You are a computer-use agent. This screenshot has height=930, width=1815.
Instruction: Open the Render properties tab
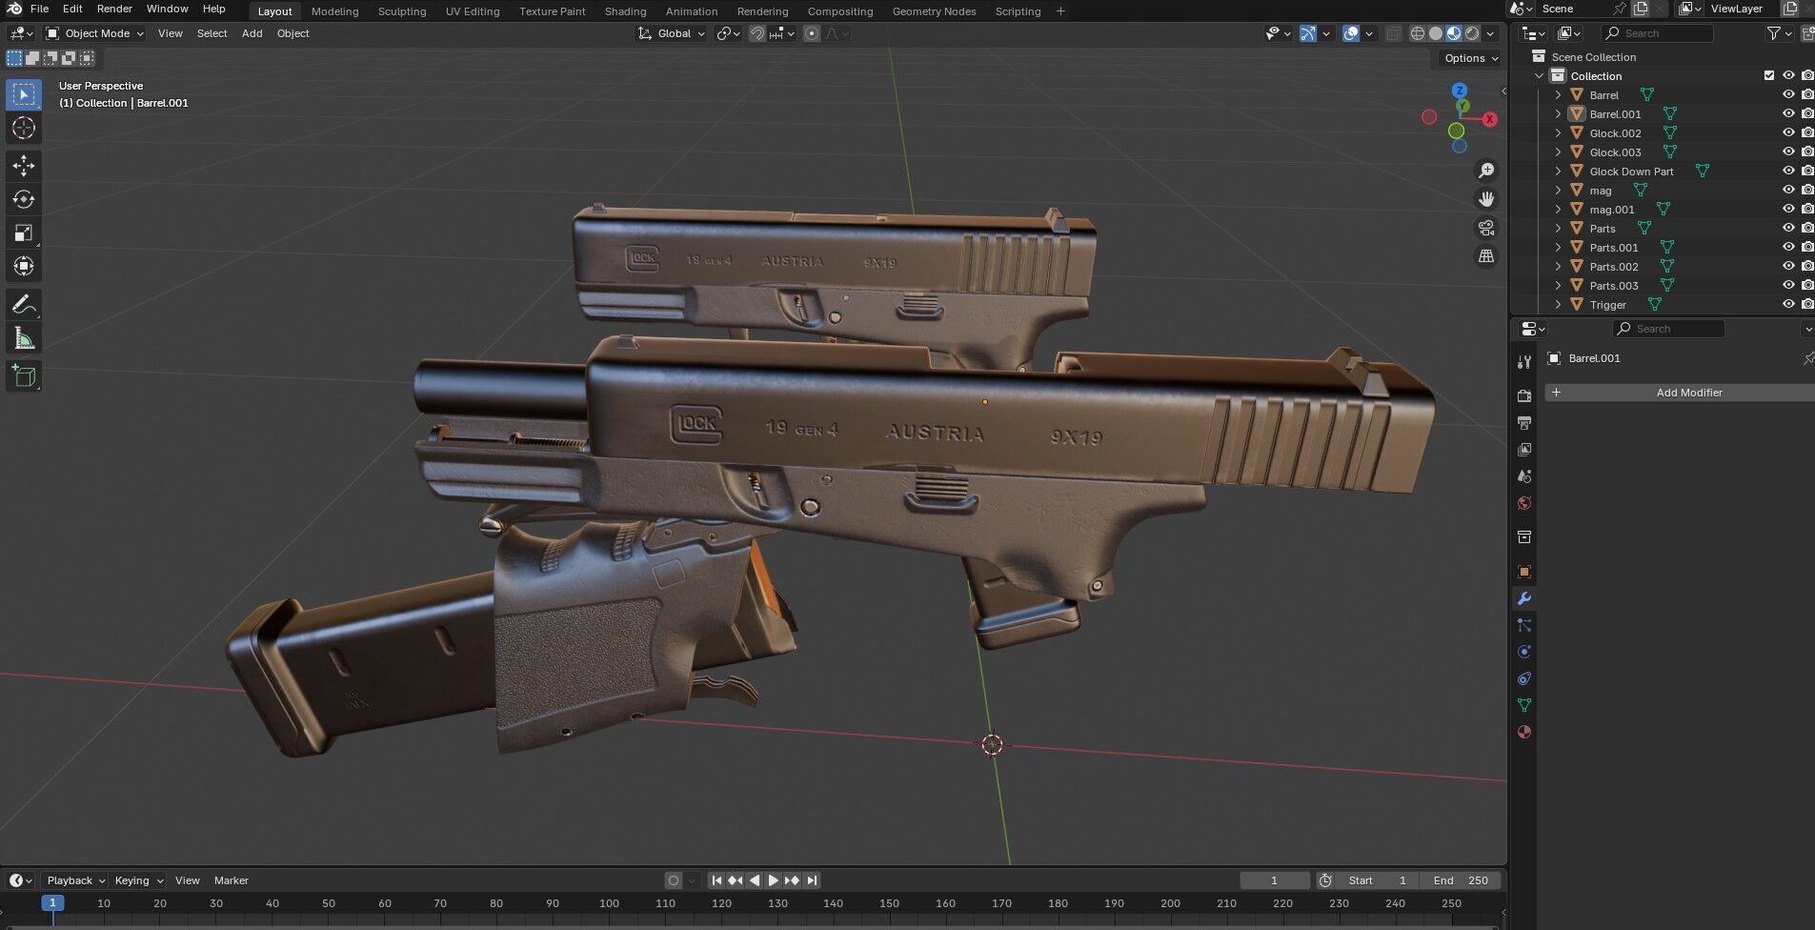pos(1524,395)
